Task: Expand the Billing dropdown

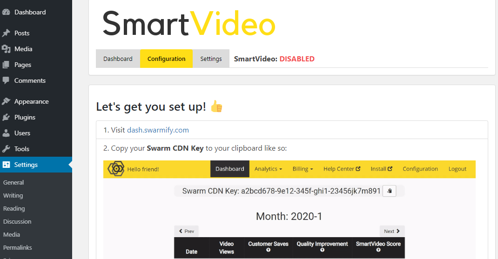Action: (x=303, y=169)
